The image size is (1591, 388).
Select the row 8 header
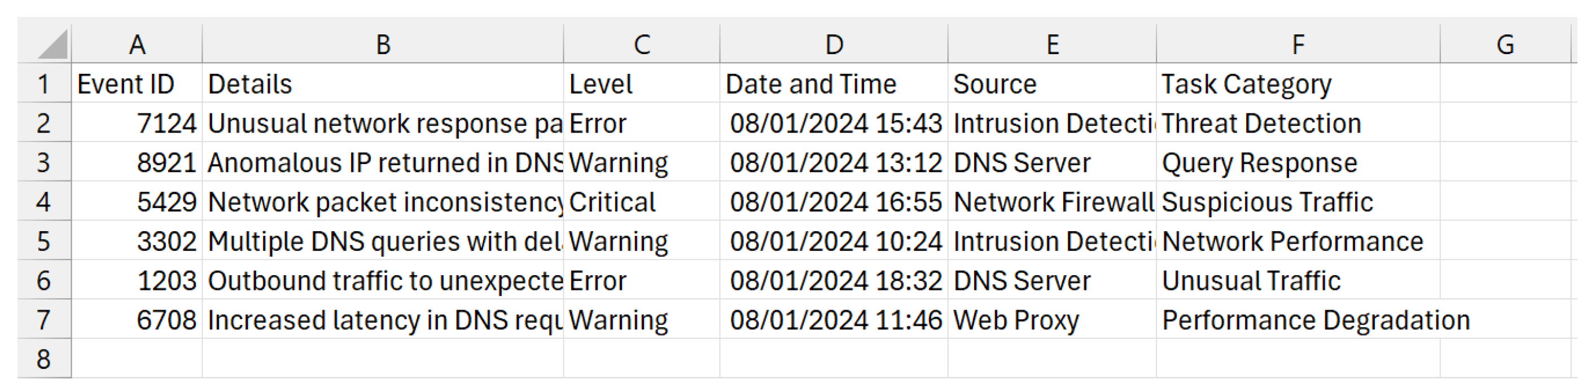pos(43,359)
